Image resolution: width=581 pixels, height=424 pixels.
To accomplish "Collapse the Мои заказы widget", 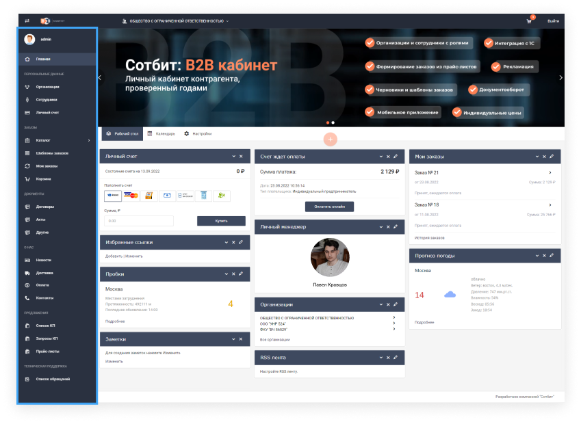I will coord(534,157).
